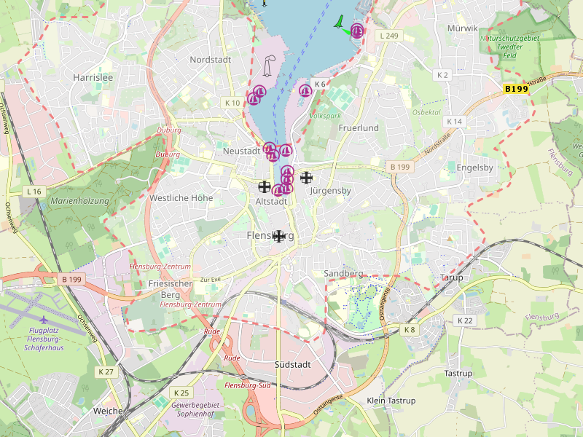Select the marina icon next to K 6
The image size is (583, 437).
point(305,91)
